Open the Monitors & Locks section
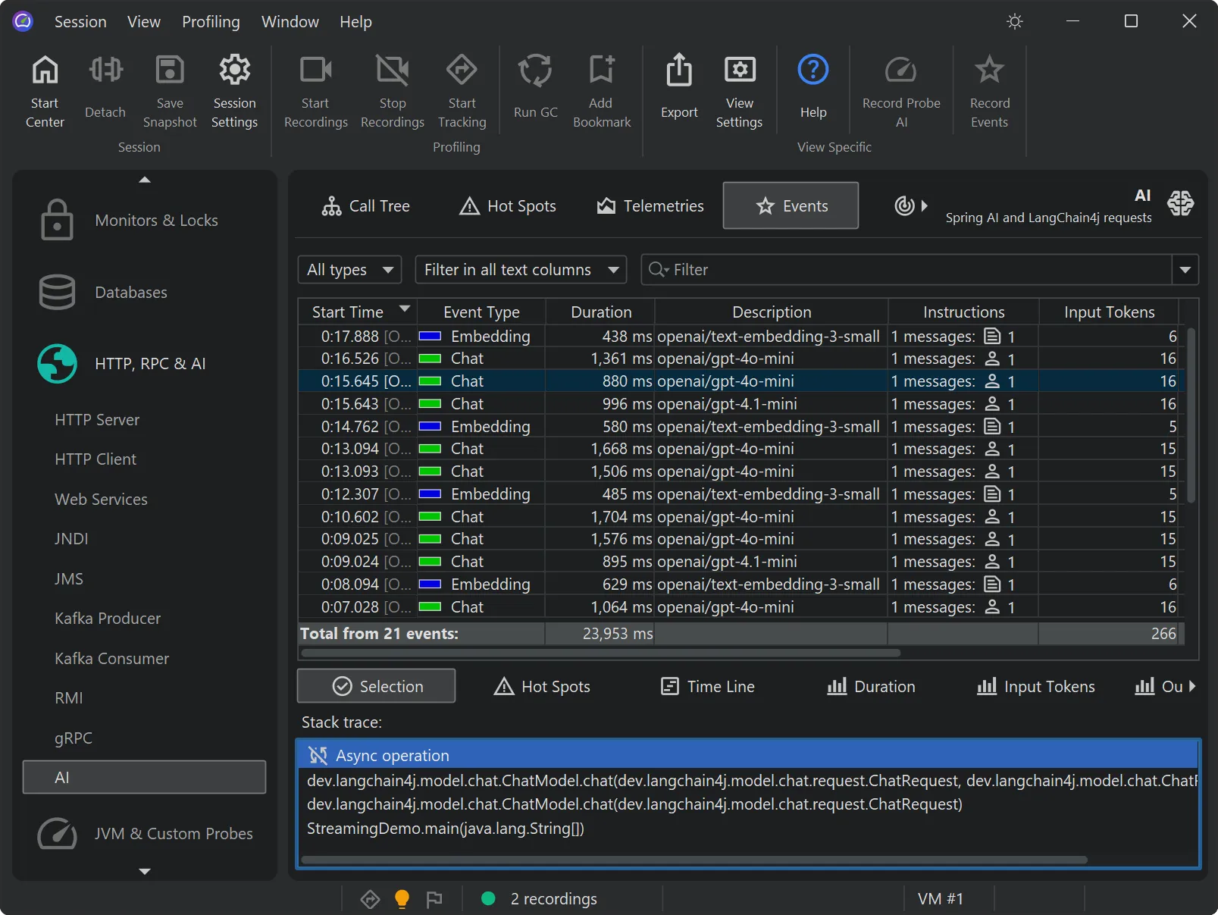 (x=144, y=221)
